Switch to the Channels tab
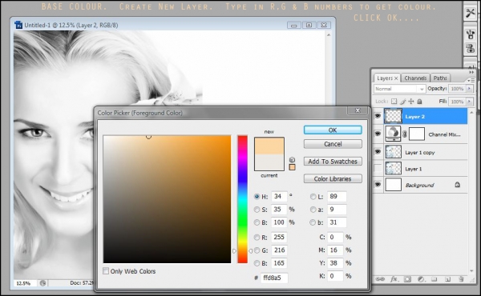 coord(415,78)
